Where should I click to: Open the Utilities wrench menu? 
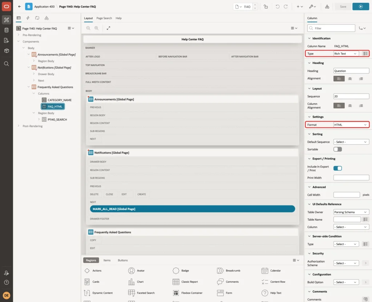[312, 7]
